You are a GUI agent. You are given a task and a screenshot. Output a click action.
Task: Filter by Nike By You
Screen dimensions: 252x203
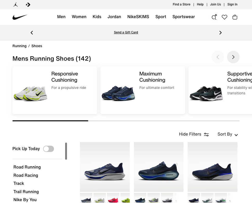coord(25,200)
